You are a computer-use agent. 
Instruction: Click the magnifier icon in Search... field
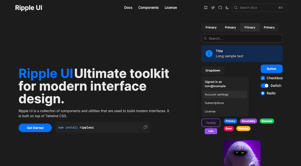pos(205,38)
